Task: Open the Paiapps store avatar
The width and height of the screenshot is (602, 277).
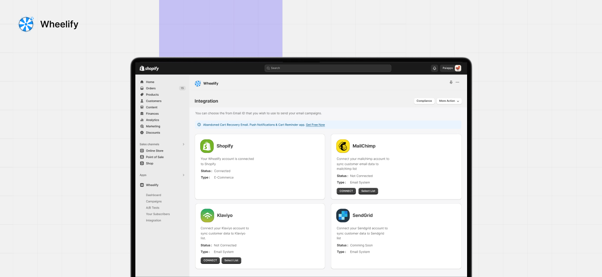Action: click(x=458, y=68)
